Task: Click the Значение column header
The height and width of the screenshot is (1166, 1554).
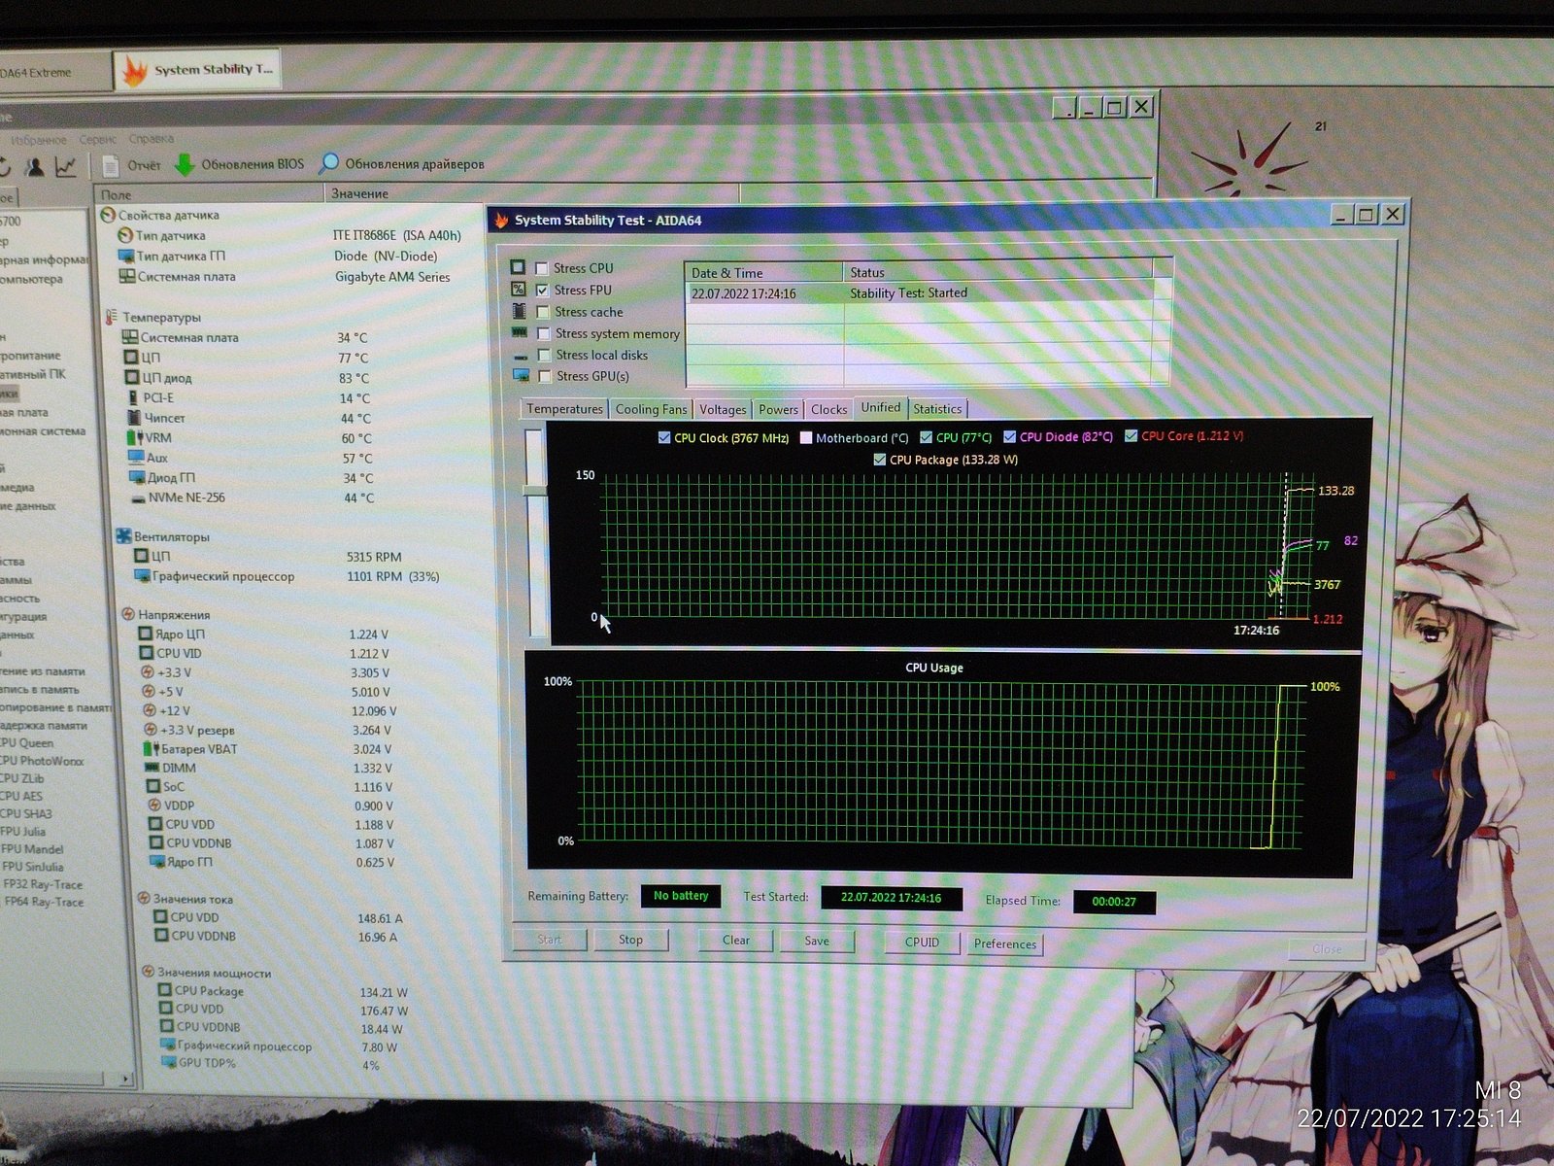Action: [x=530, y=193]
